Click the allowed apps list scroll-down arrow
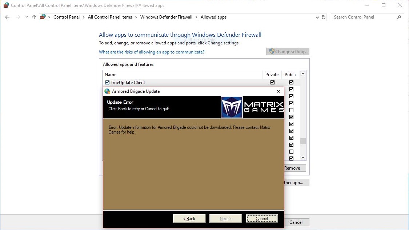 pos(303,158)
